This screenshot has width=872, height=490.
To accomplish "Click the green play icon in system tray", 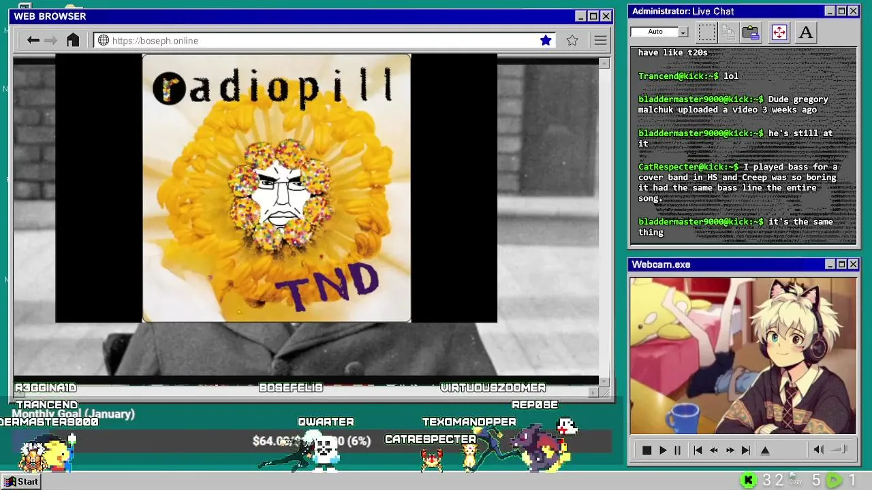I will [x=835, y=480].
